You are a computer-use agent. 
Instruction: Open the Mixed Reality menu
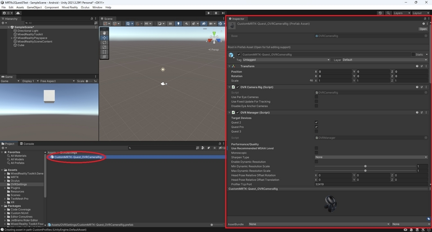point(70,7)
